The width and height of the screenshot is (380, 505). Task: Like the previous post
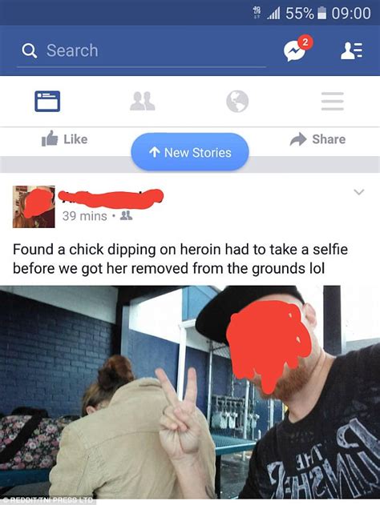[64, 139]
